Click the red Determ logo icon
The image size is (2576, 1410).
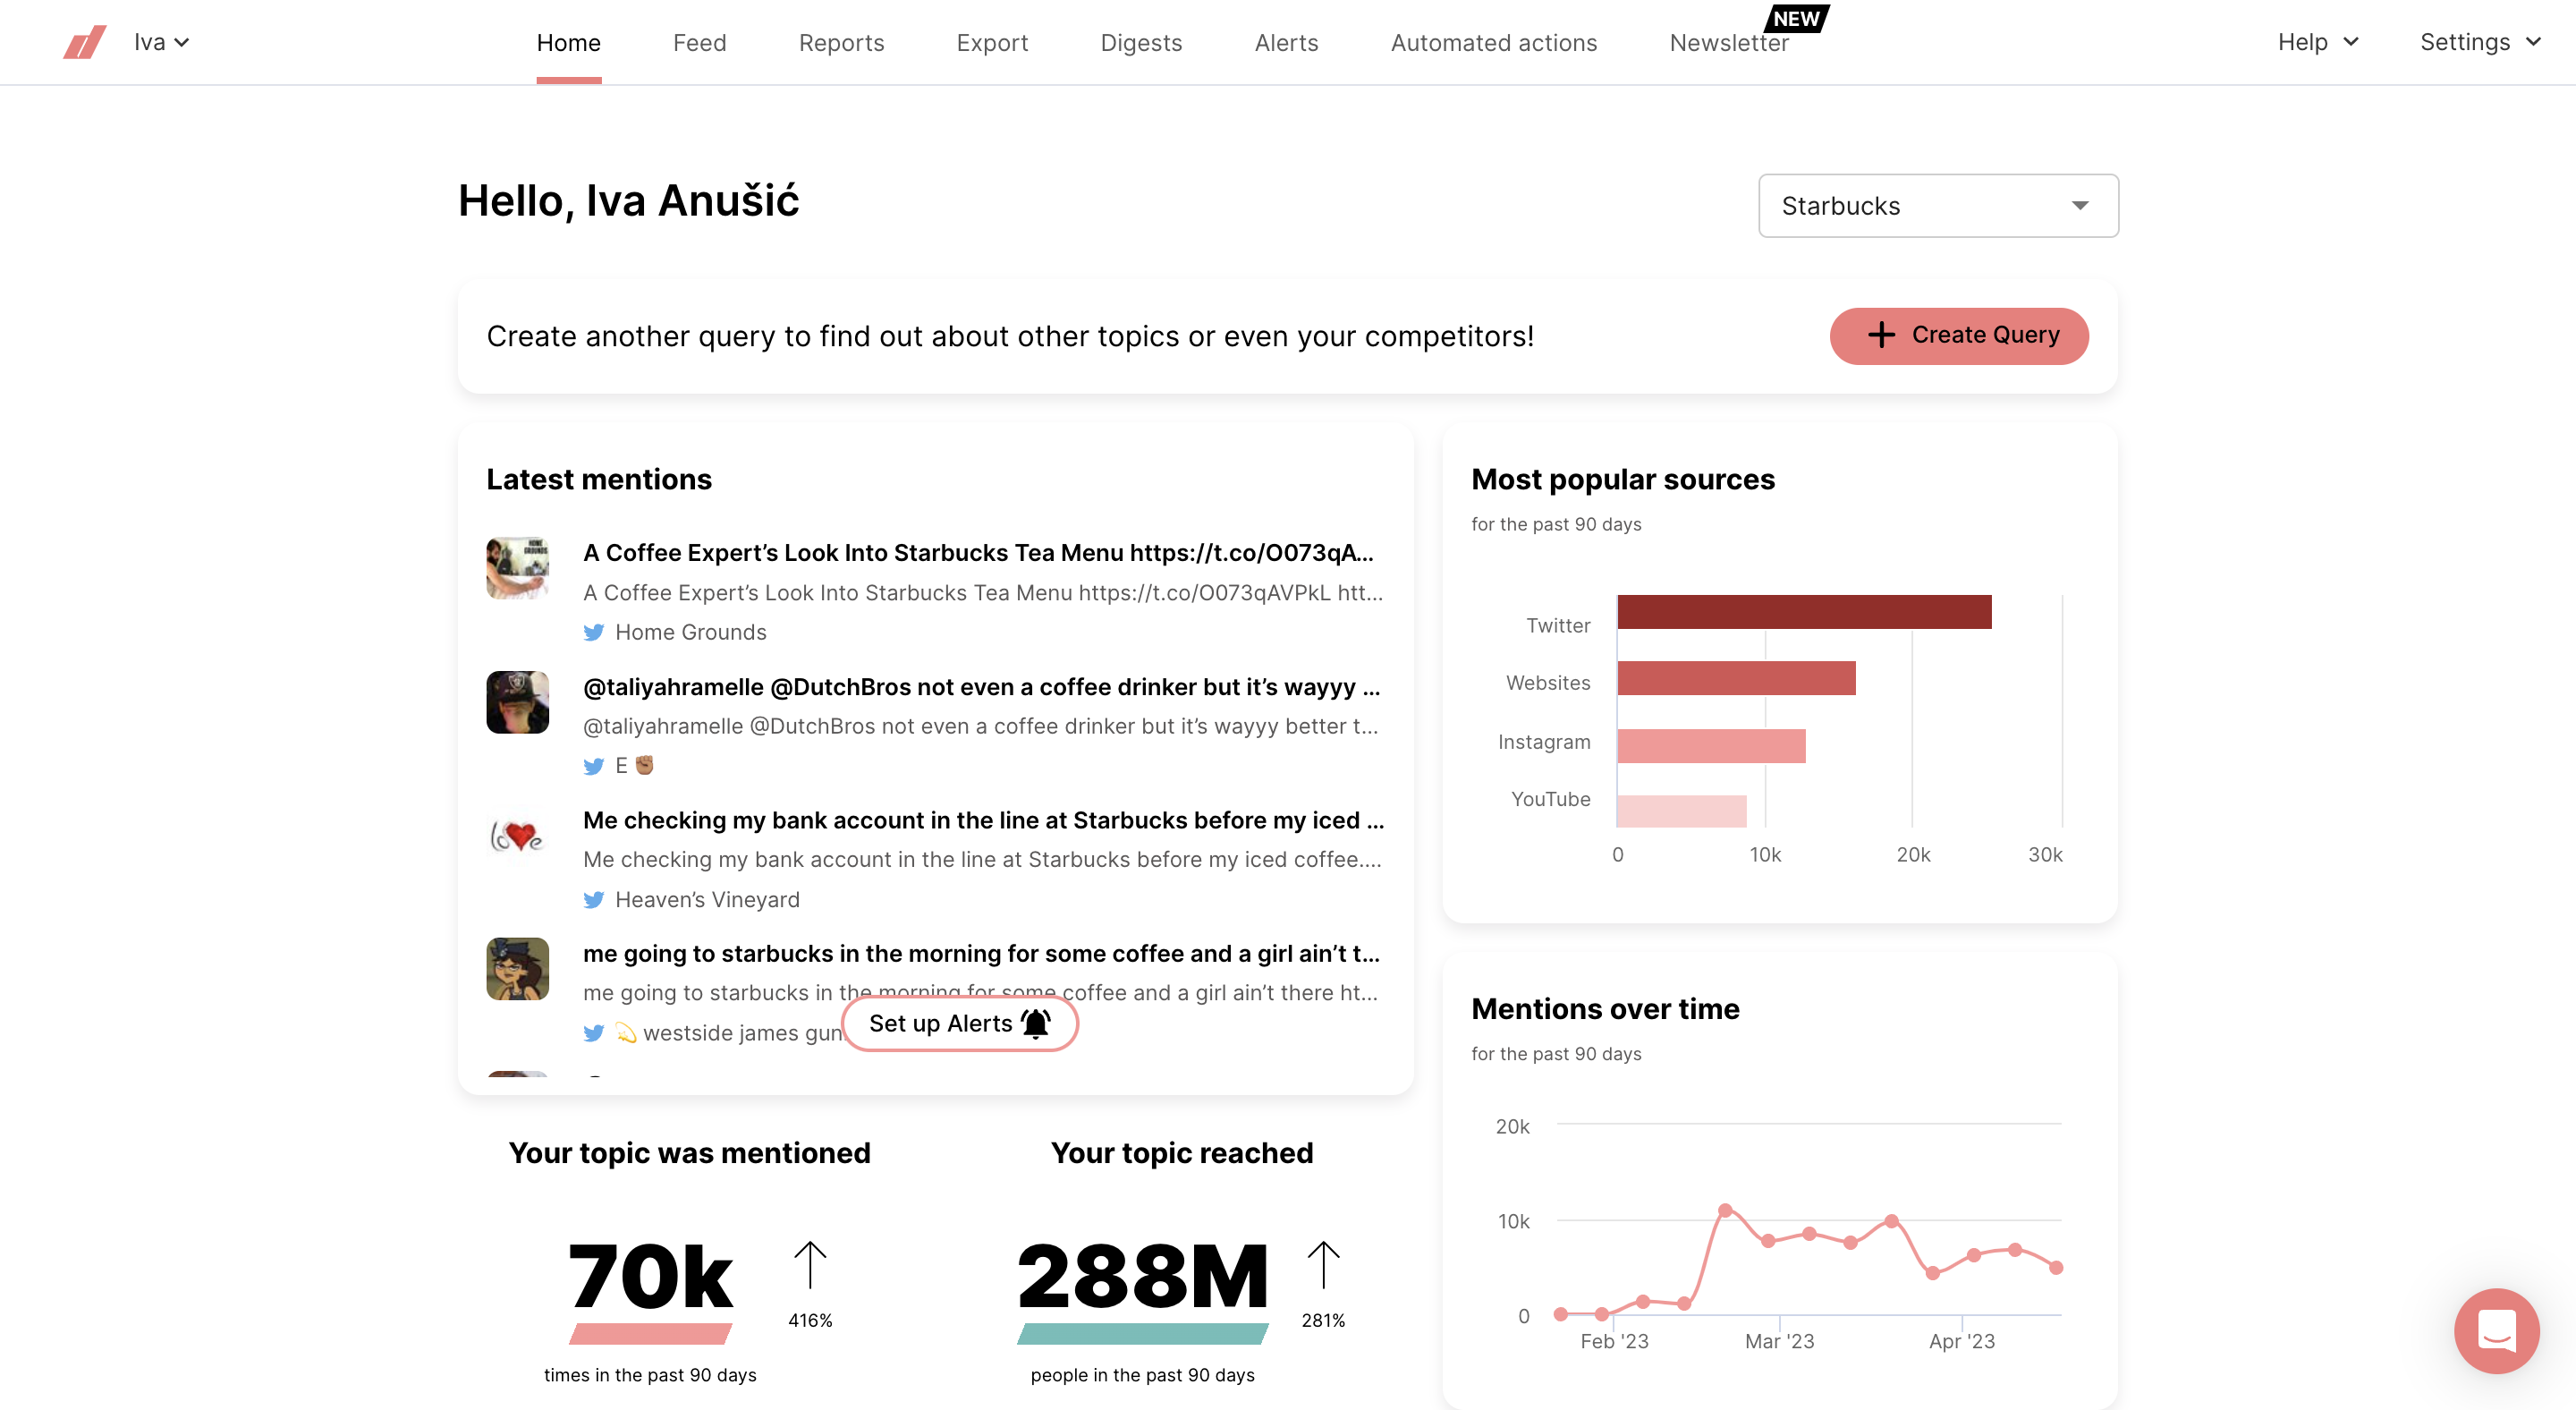click(x=84, y=42)
